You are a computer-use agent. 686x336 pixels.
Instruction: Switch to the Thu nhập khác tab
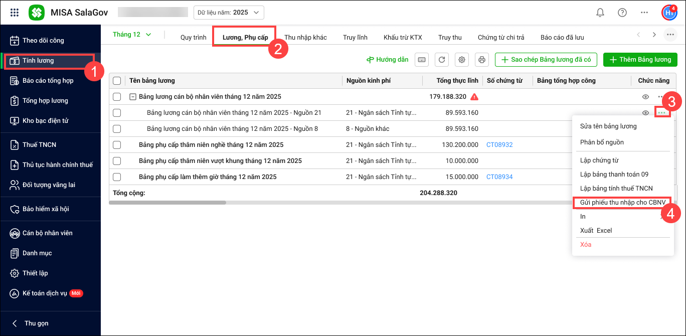305,37
